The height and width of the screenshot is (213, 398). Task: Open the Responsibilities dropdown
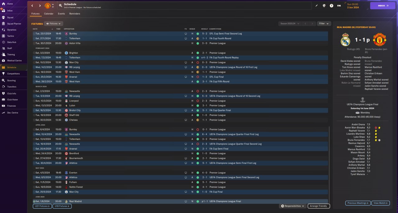(292, 206)
